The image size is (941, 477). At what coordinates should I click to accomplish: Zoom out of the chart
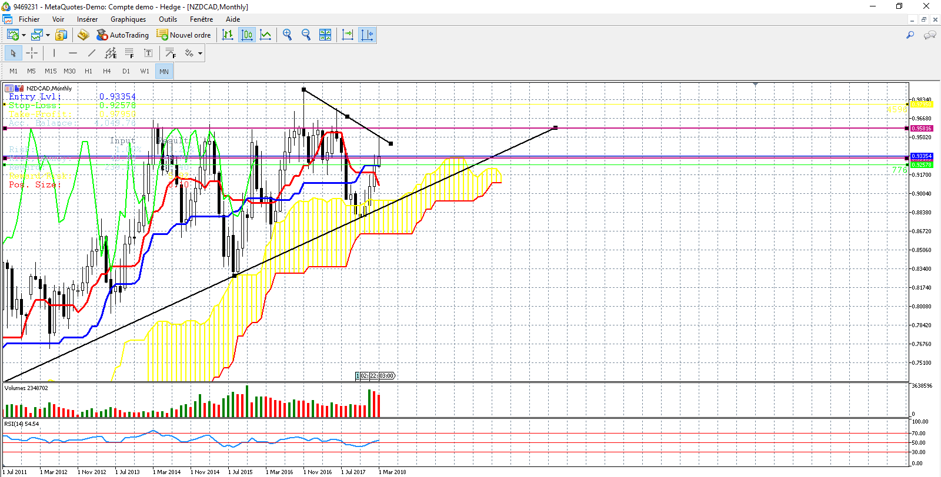click(306, 35)
